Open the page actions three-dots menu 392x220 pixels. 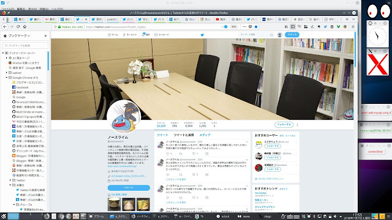pos(244,27)
